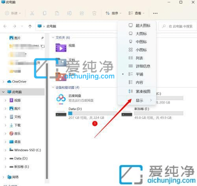Collapse the 设备和驱动器 (4) group

53,87
